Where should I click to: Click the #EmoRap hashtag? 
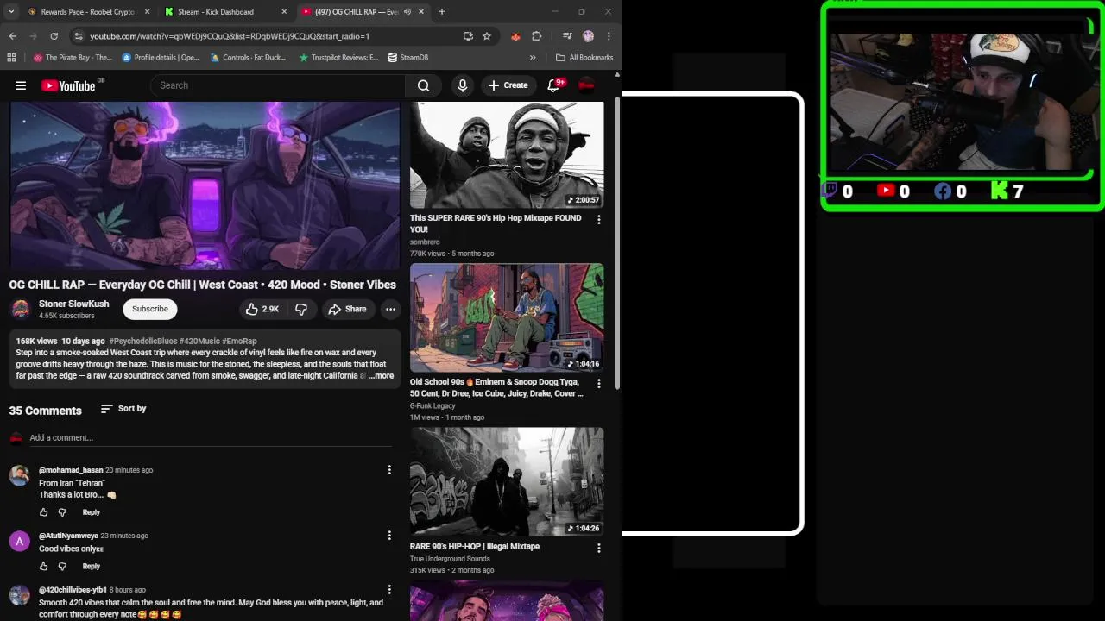[x=239, y=342]
